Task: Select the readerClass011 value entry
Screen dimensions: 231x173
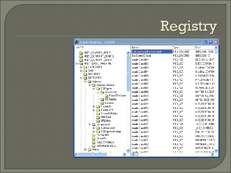Action: (140, 100)
